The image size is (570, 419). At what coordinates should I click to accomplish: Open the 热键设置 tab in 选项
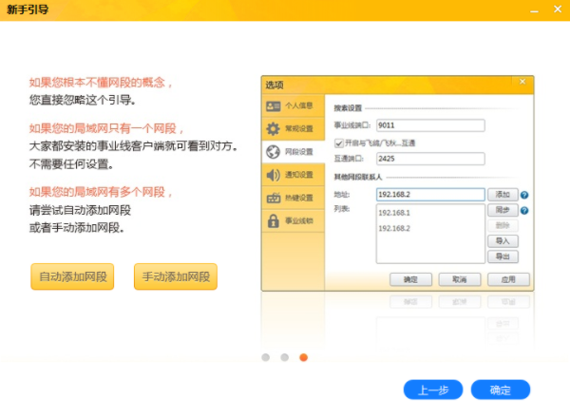pyautogui.click(x=293, y=198)
